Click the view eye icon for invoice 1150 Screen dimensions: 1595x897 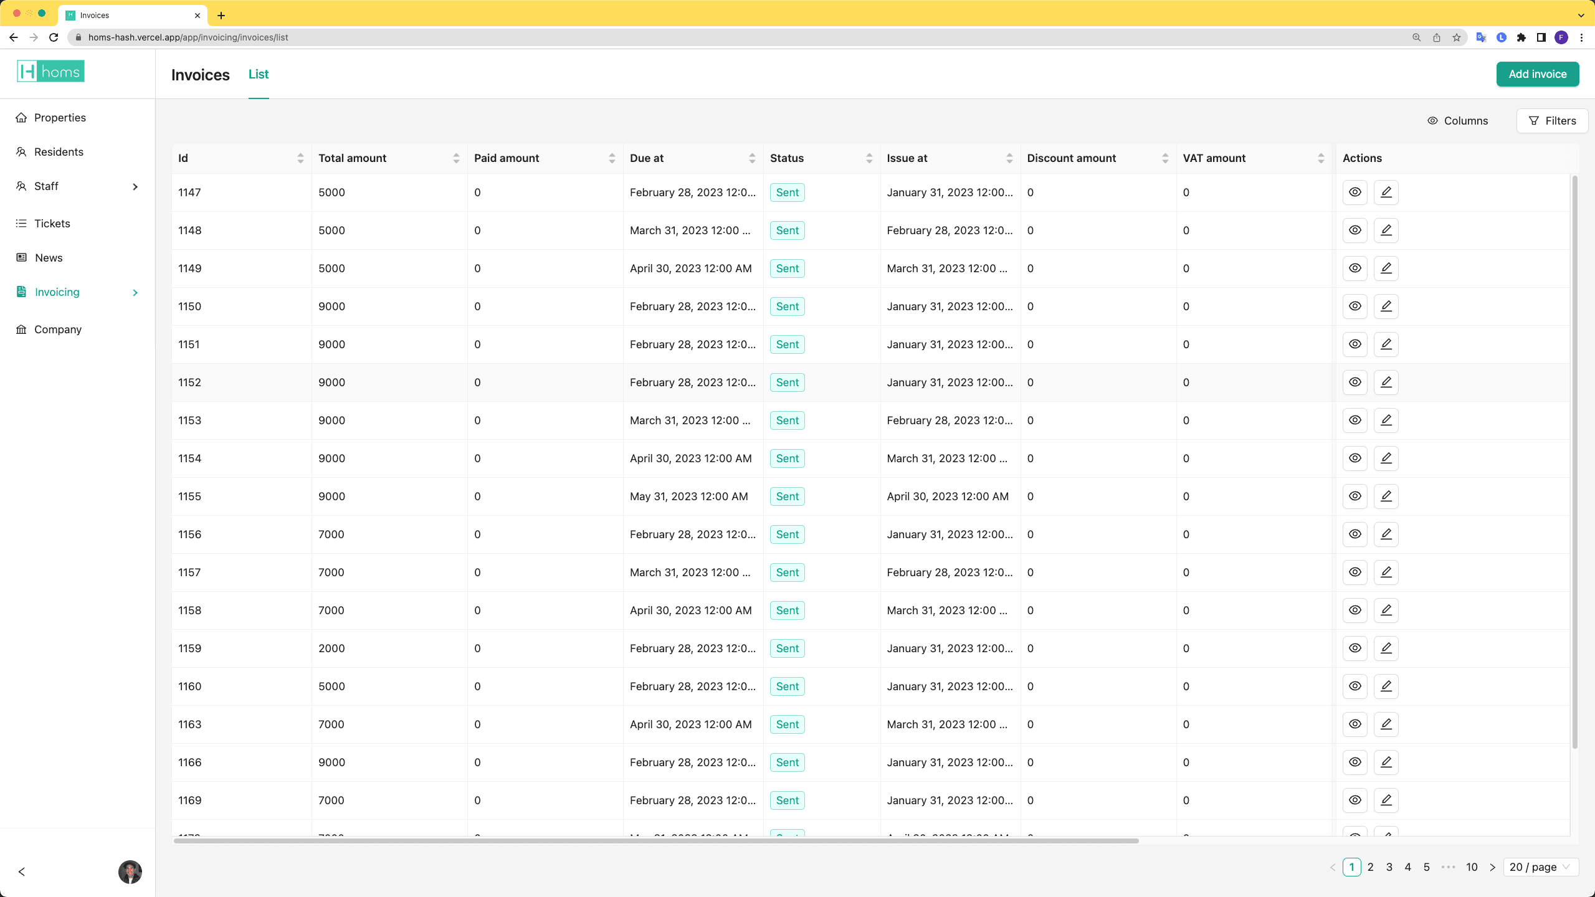(1355, 306)
